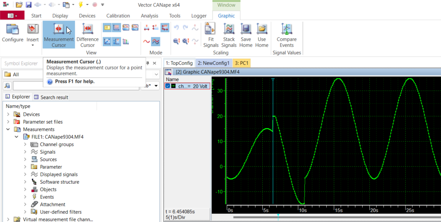Switch to the 3: PC1 tab

point(242,63)
